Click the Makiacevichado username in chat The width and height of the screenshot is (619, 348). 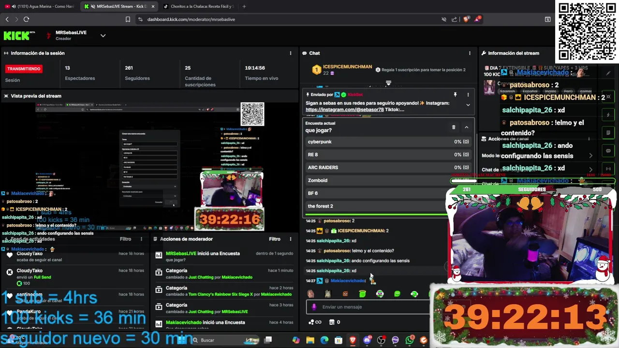click(x=348, y=281)
